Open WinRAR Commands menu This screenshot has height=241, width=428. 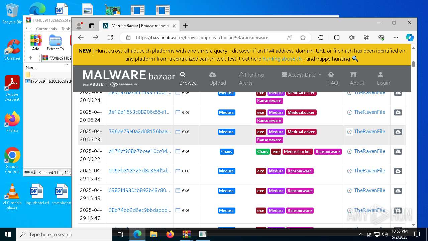point(46,29)
